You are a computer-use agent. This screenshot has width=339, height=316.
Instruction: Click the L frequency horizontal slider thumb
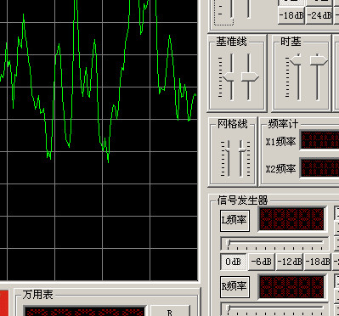pos(229,242)
